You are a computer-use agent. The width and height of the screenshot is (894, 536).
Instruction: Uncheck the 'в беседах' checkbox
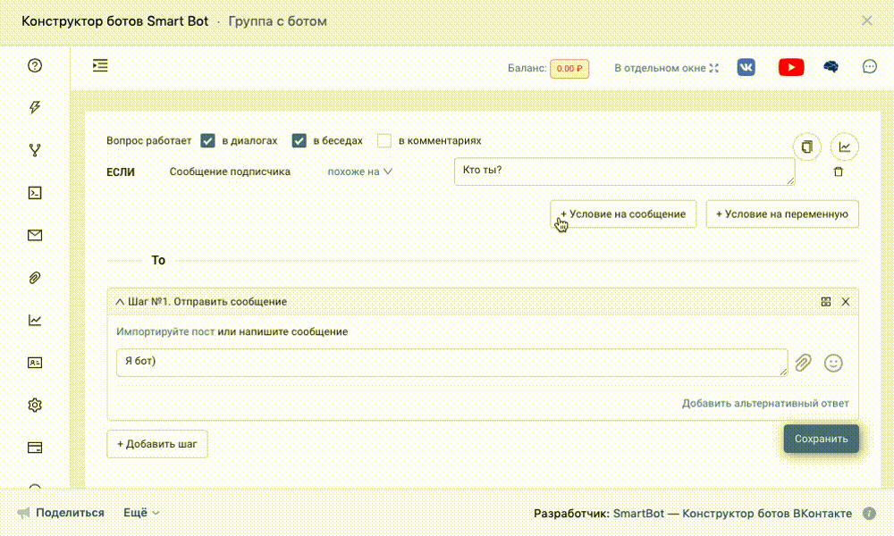[x=299, y=140]
